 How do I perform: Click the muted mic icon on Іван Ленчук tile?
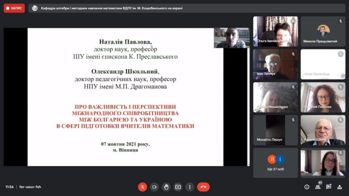click(293, 54)
